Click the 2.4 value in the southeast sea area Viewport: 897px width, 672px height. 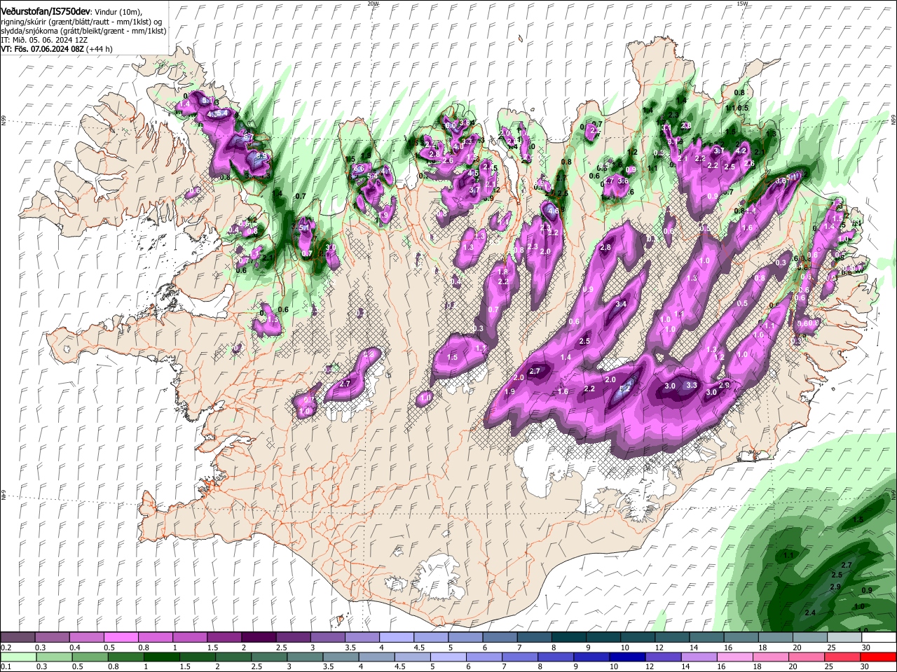point(811,613)
